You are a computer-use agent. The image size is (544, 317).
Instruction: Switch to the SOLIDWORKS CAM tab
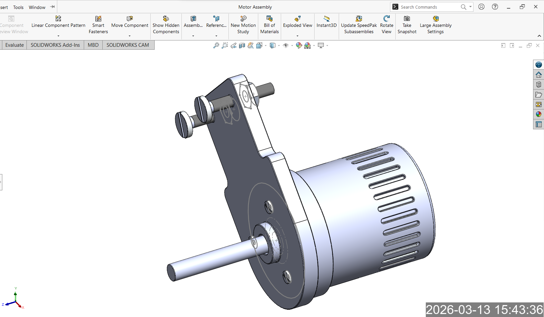pos(127,45)
